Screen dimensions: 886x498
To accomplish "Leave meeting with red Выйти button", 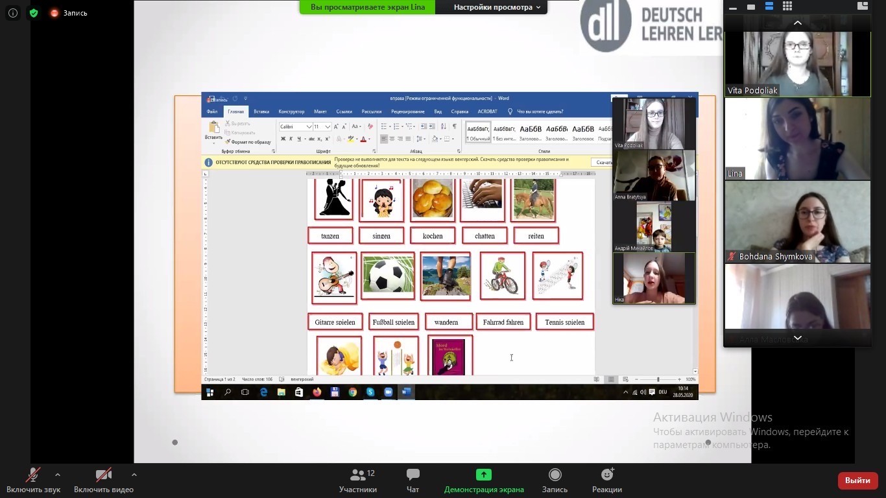I will point(857,480).
